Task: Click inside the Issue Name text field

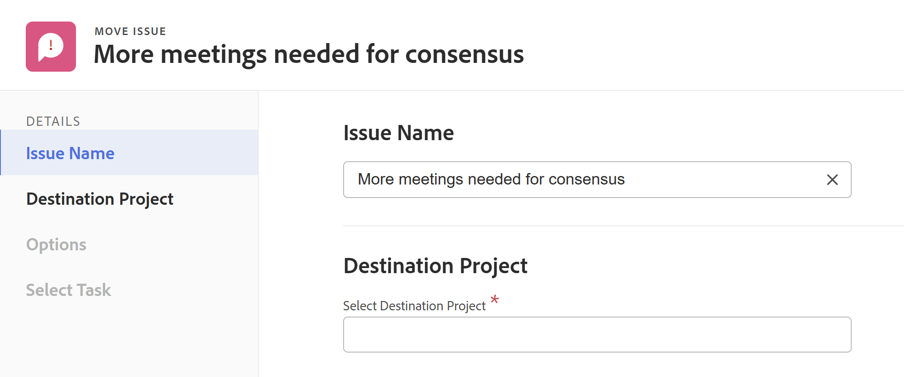Action: (x=583, y=180)
